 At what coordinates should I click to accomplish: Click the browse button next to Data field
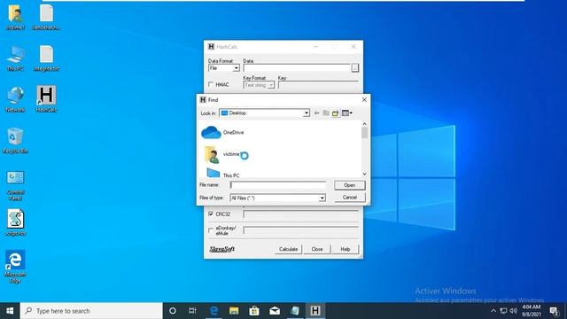pos(355,68)
